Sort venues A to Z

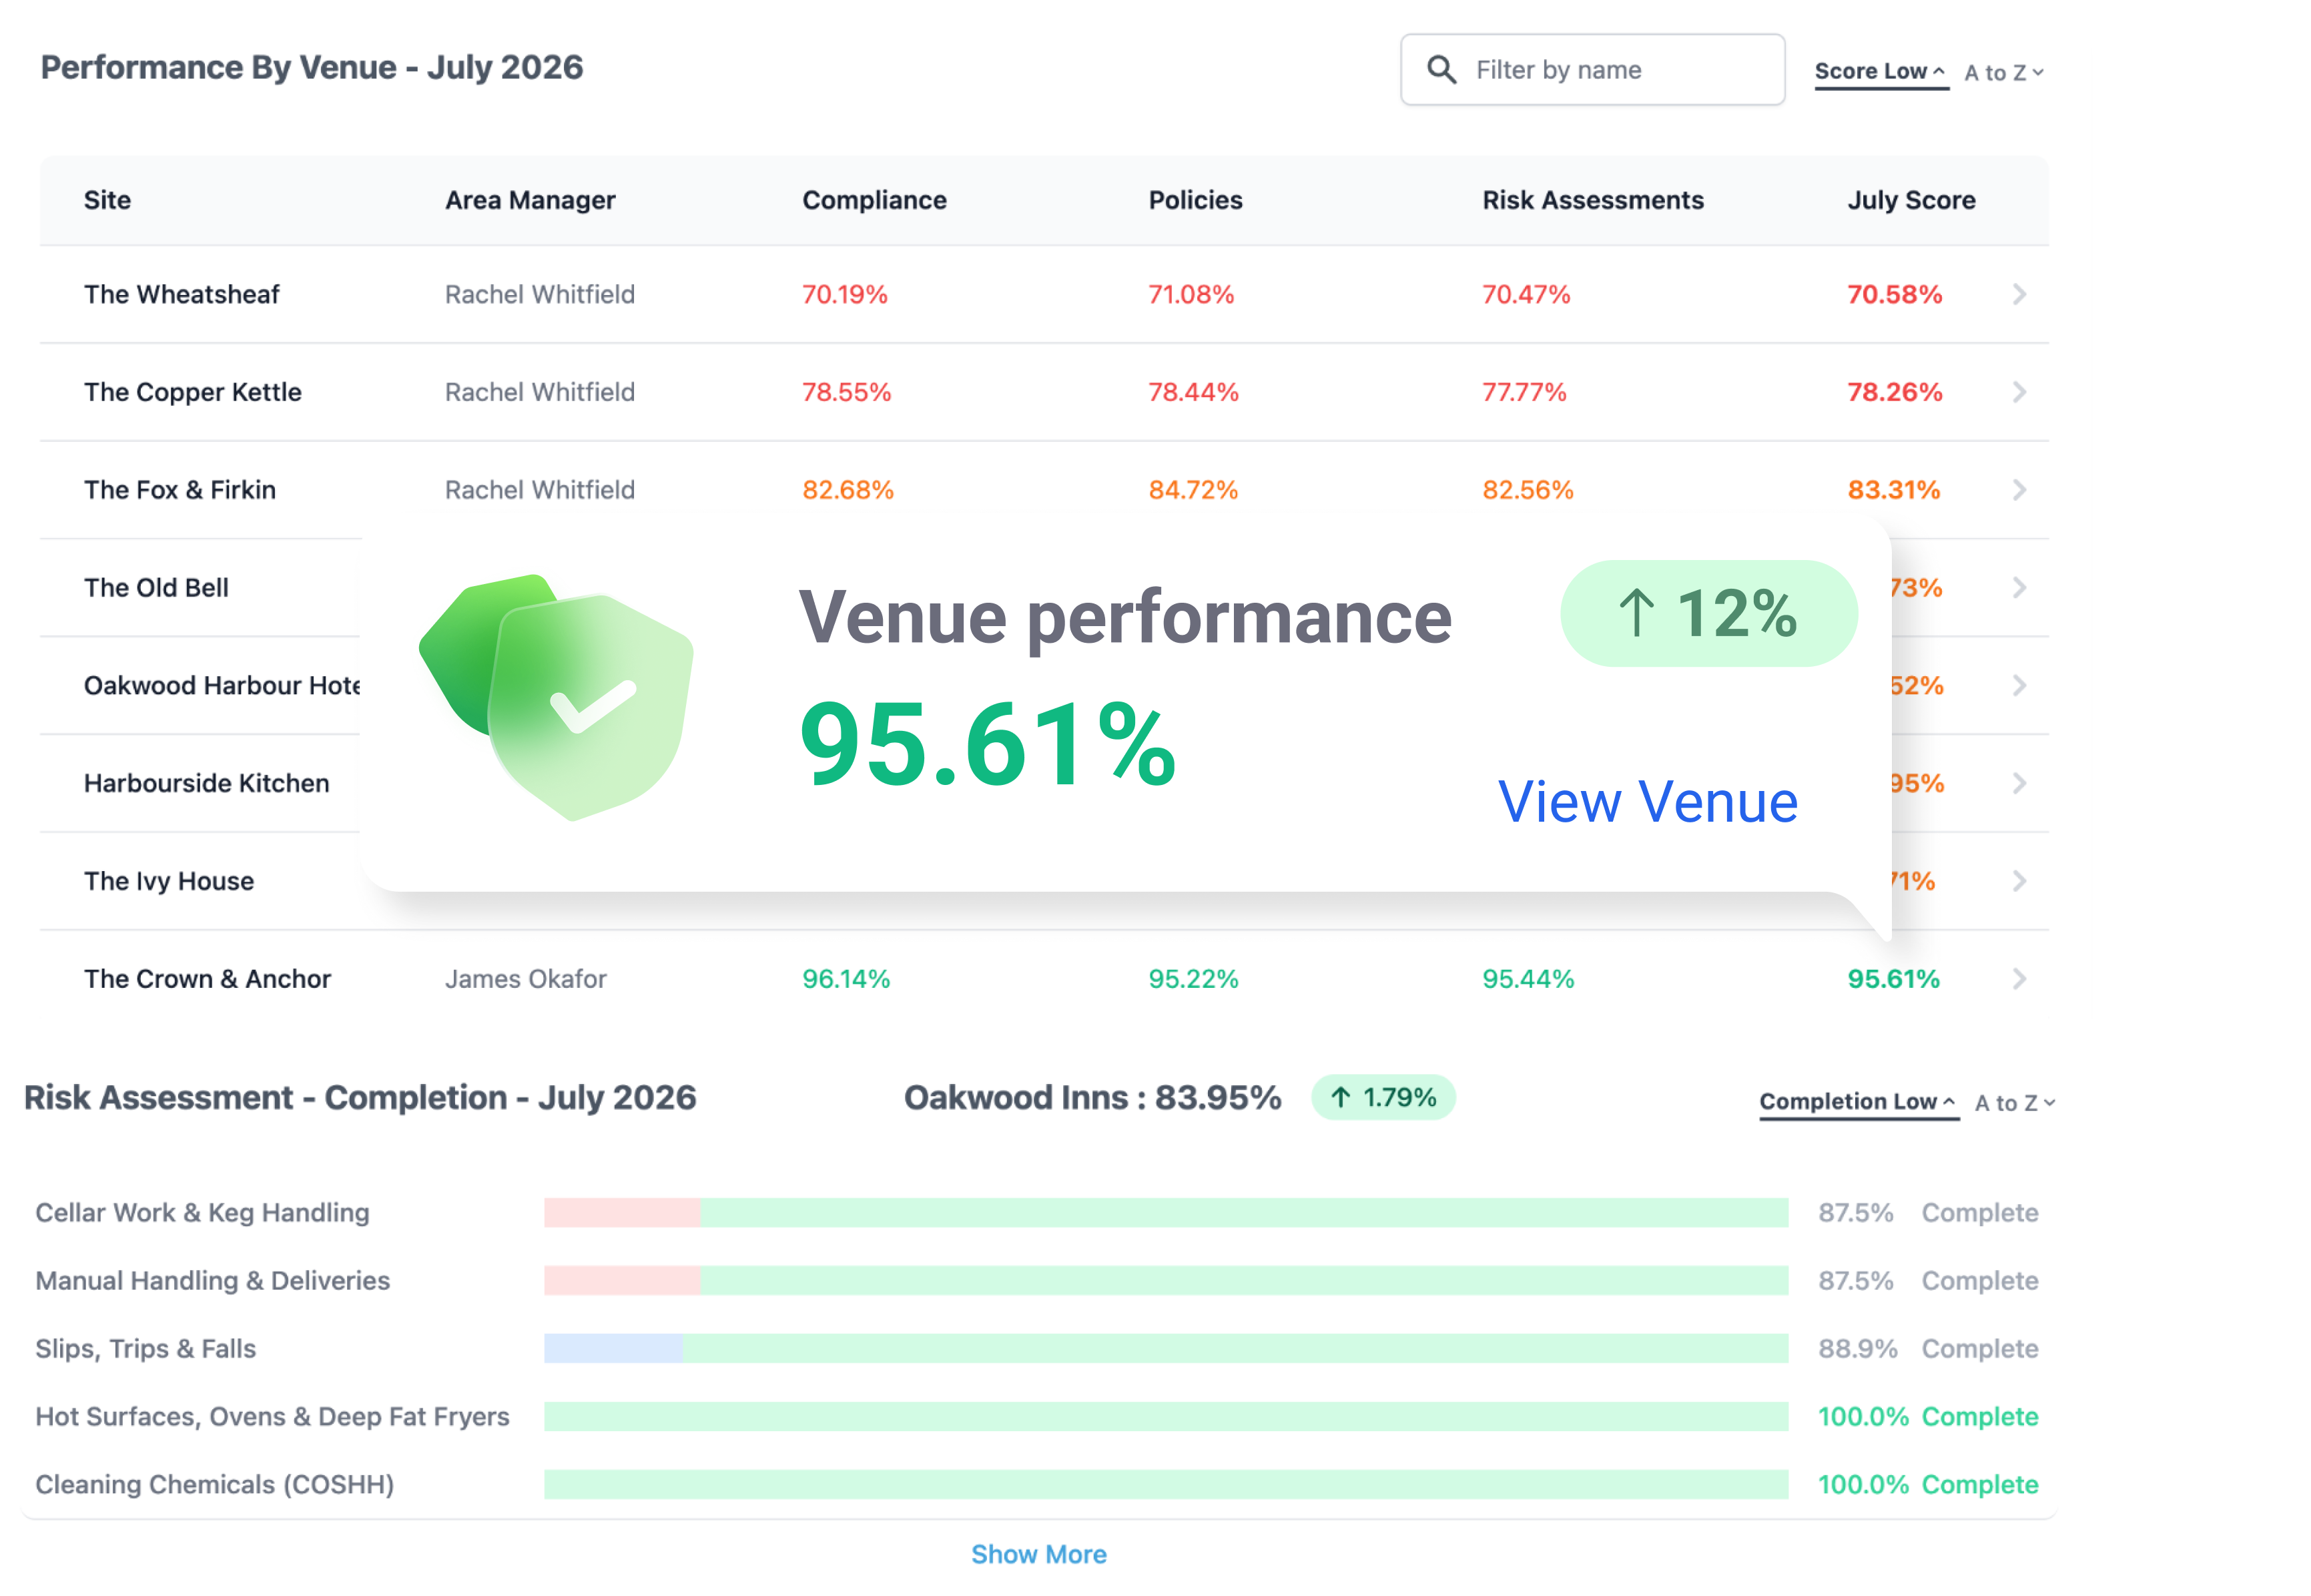click(2003, 73)
